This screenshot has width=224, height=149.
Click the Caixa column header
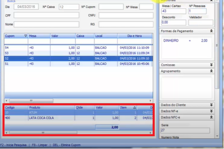click(85, 36)
